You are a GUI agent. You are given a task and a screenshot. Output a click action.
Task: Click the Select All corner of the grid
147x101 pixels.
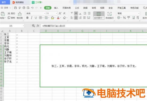click(x=2, y=31)
